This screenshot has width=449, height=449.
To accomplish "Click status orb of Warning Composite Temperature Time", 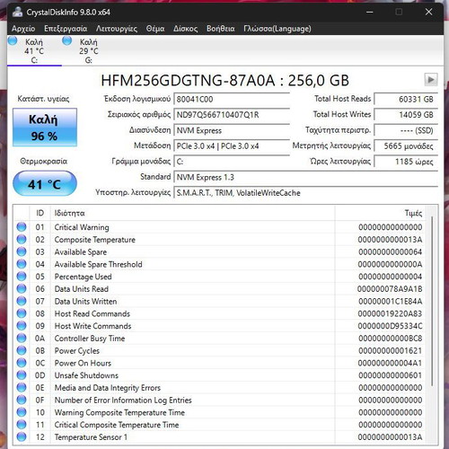I will [22, 412].
